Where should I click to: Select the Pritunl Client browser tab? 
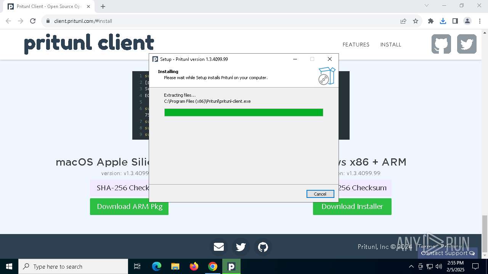[49, 6]
